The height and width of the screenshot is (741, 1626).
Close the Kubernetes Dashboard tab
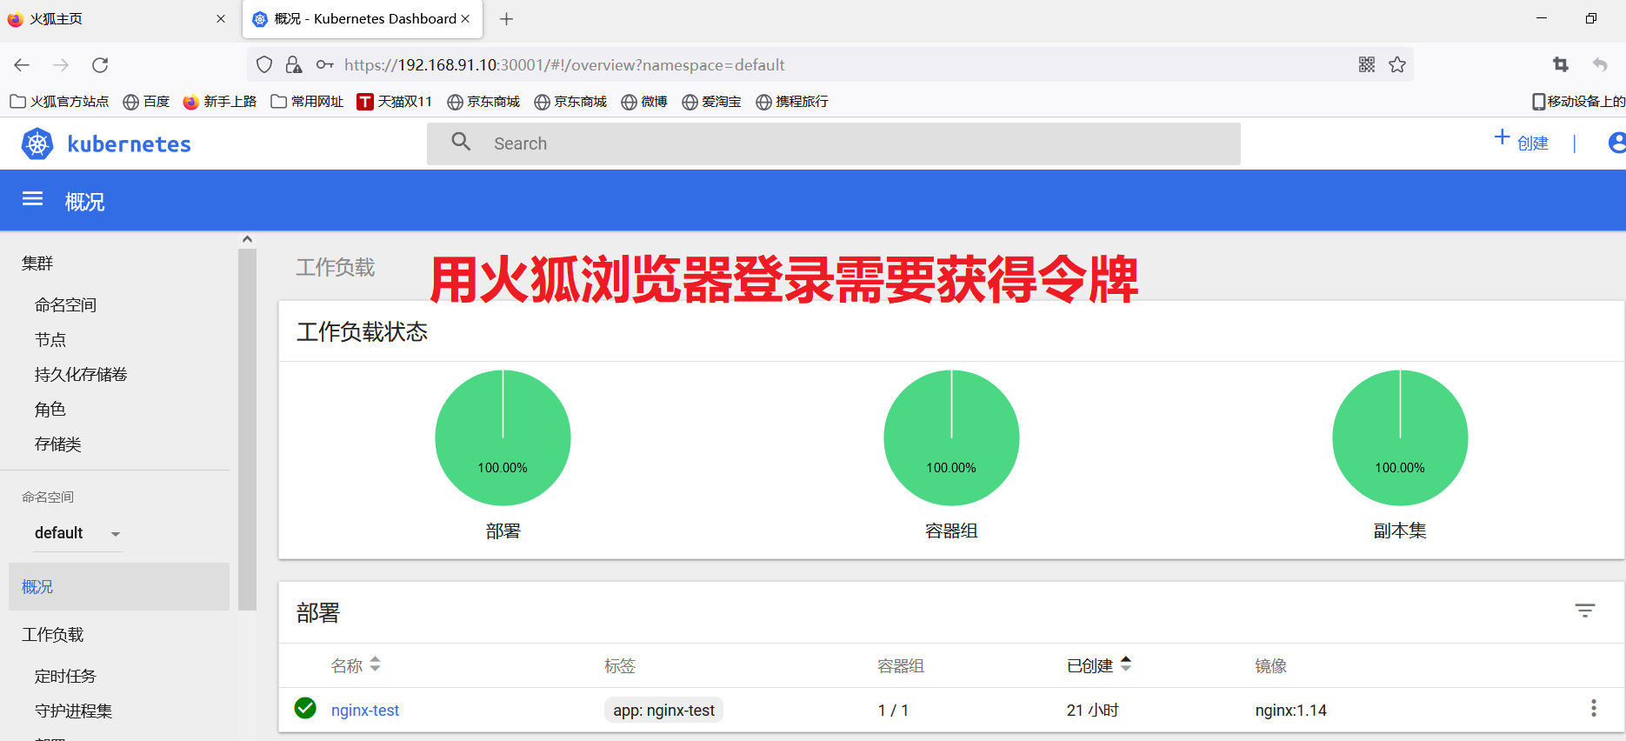coord(465,18)
